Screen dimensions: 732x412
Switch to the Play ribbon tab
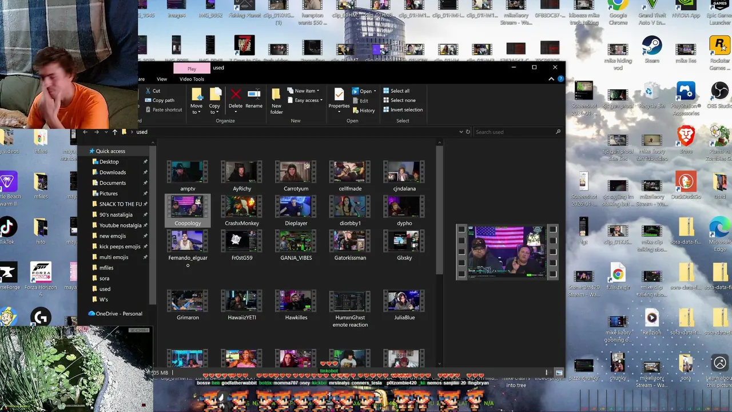tap(192, 68)
